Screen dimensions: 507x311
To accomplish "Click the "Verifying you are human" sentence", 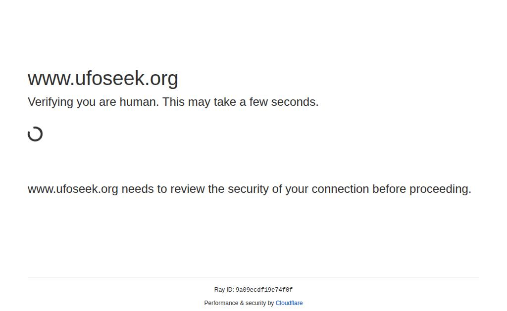I will (x=93, y=102).
